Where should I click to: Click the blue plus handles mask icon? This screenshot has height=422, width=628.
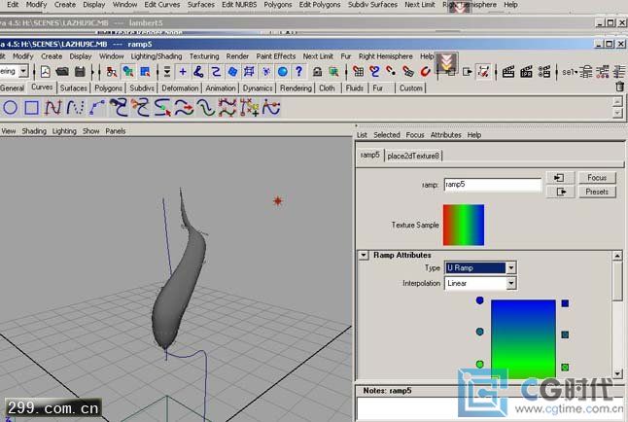(183, 72)
